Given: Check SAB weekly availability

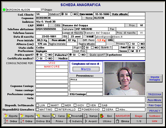Looking at the screenshot, I should click(100, 105).
